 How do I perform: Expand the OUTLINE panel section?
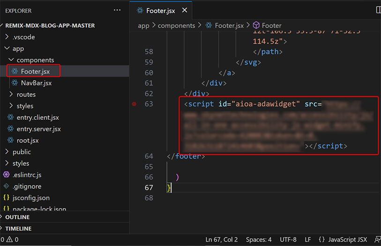coord(17,217)
